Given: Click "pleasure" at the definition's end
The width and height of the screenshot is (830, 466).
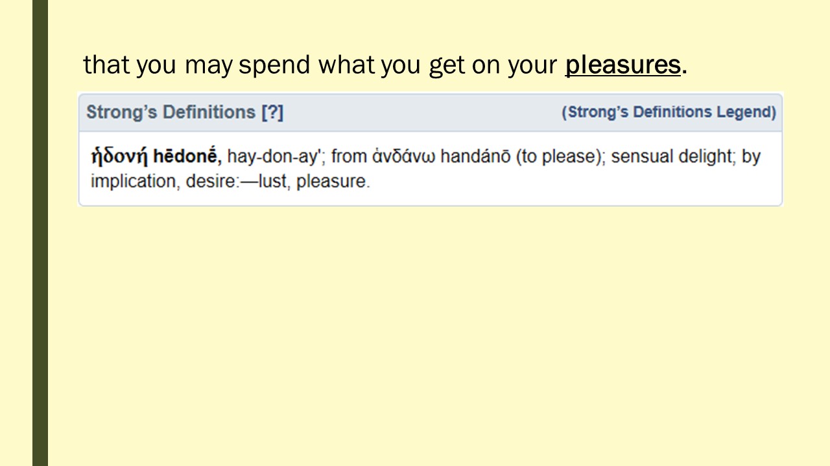Looking at the screenshot, I should [331, 181].
